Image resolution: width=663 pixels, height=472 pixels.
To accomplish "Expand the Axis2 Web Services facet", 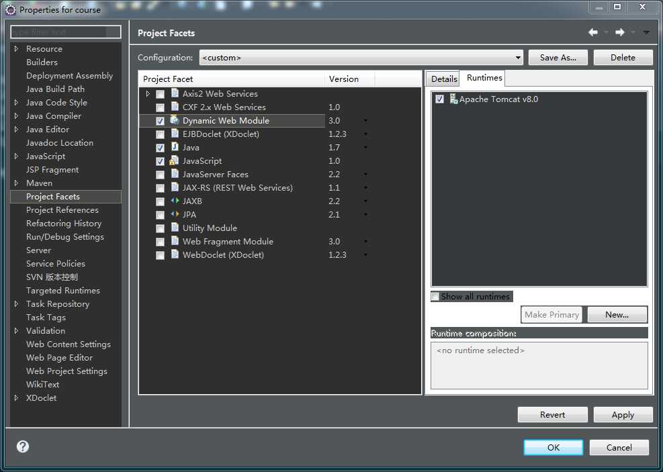I will pyautogui.click(x=148, y=93).
